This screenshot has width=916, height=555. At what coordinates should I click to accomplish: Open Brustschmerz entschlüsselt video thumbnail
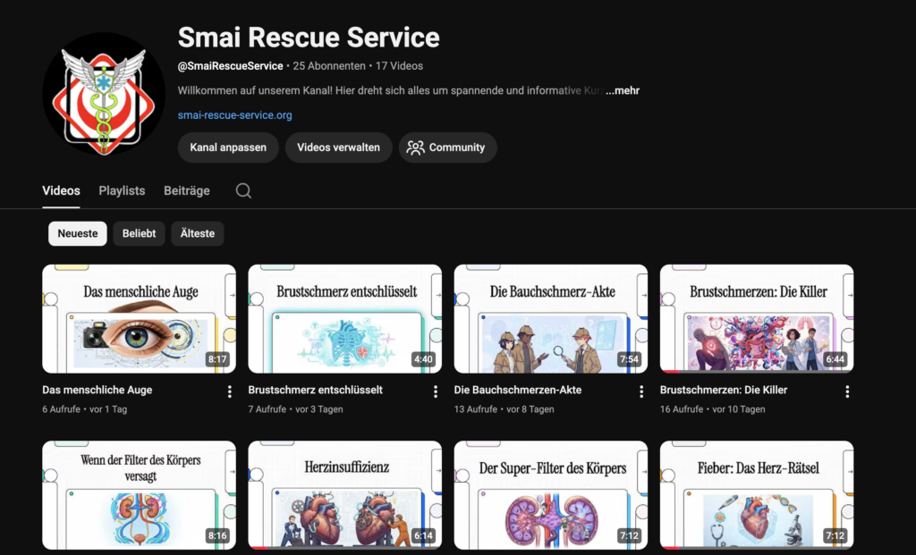point(344,319)
